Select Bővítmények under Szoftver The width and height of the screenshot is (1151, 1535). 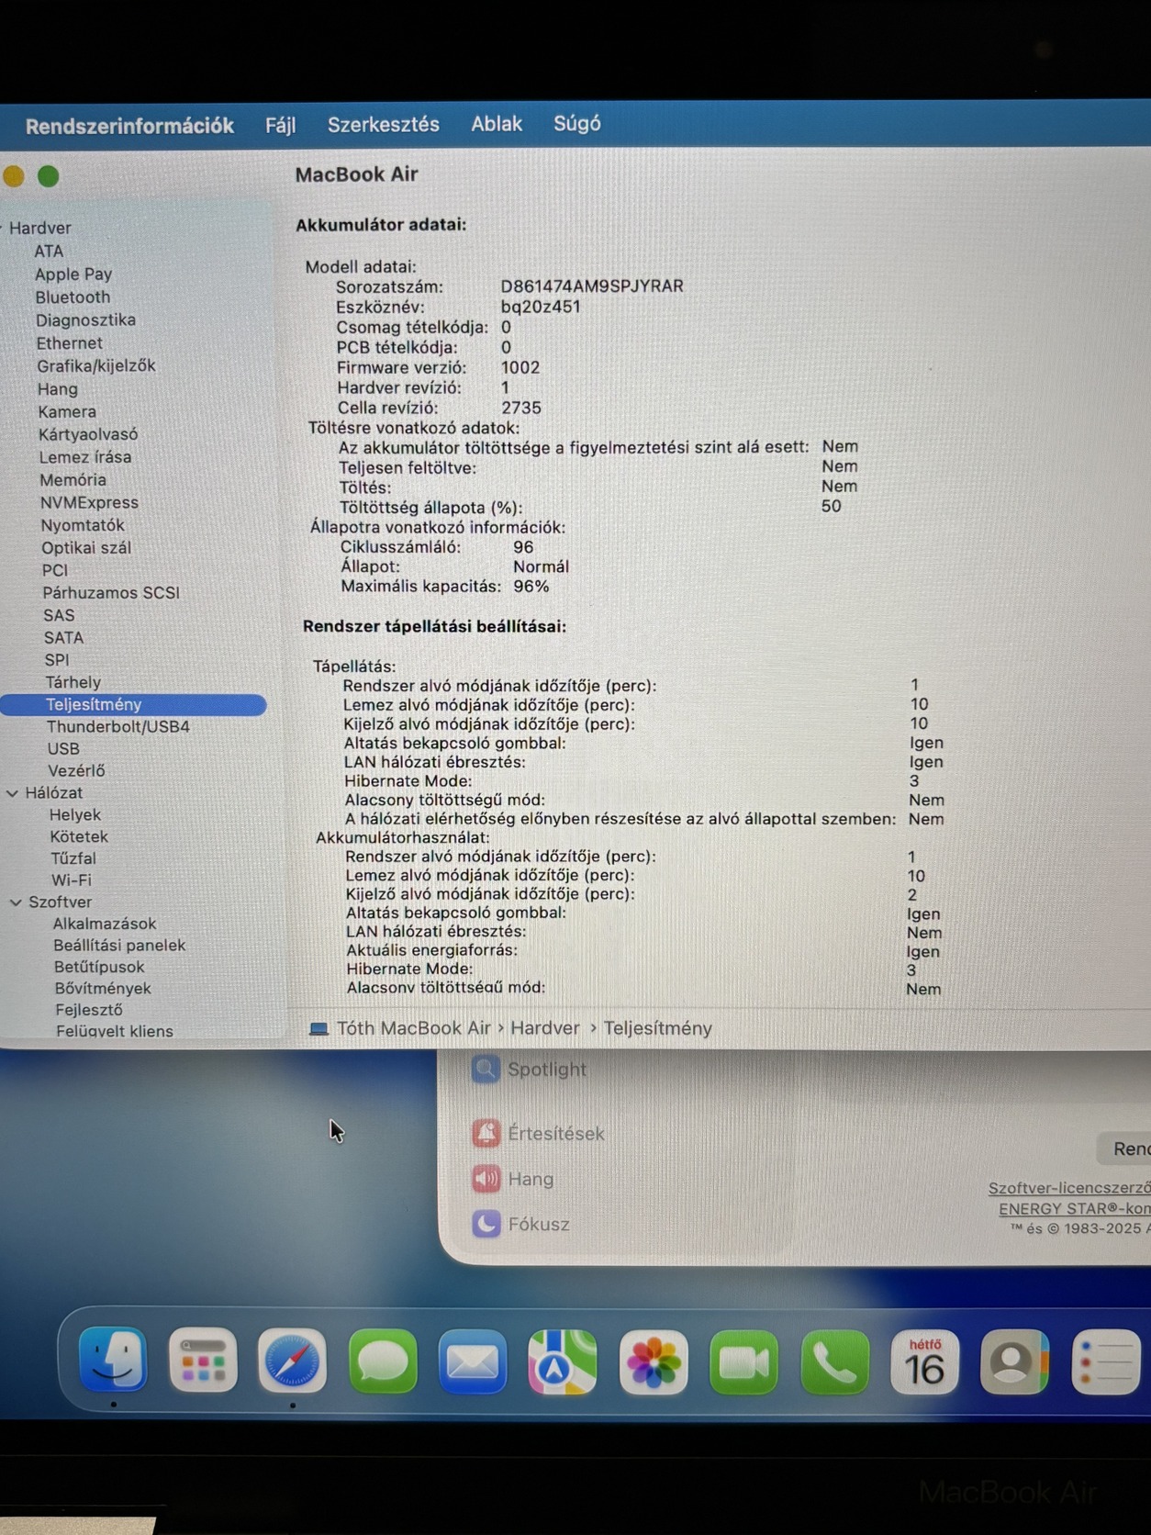[102, 989]
